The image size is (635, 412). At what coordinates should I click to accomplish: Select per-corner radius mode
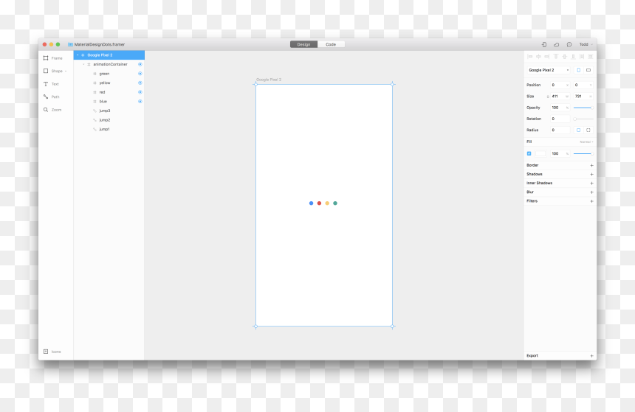(x=588, y=130)
